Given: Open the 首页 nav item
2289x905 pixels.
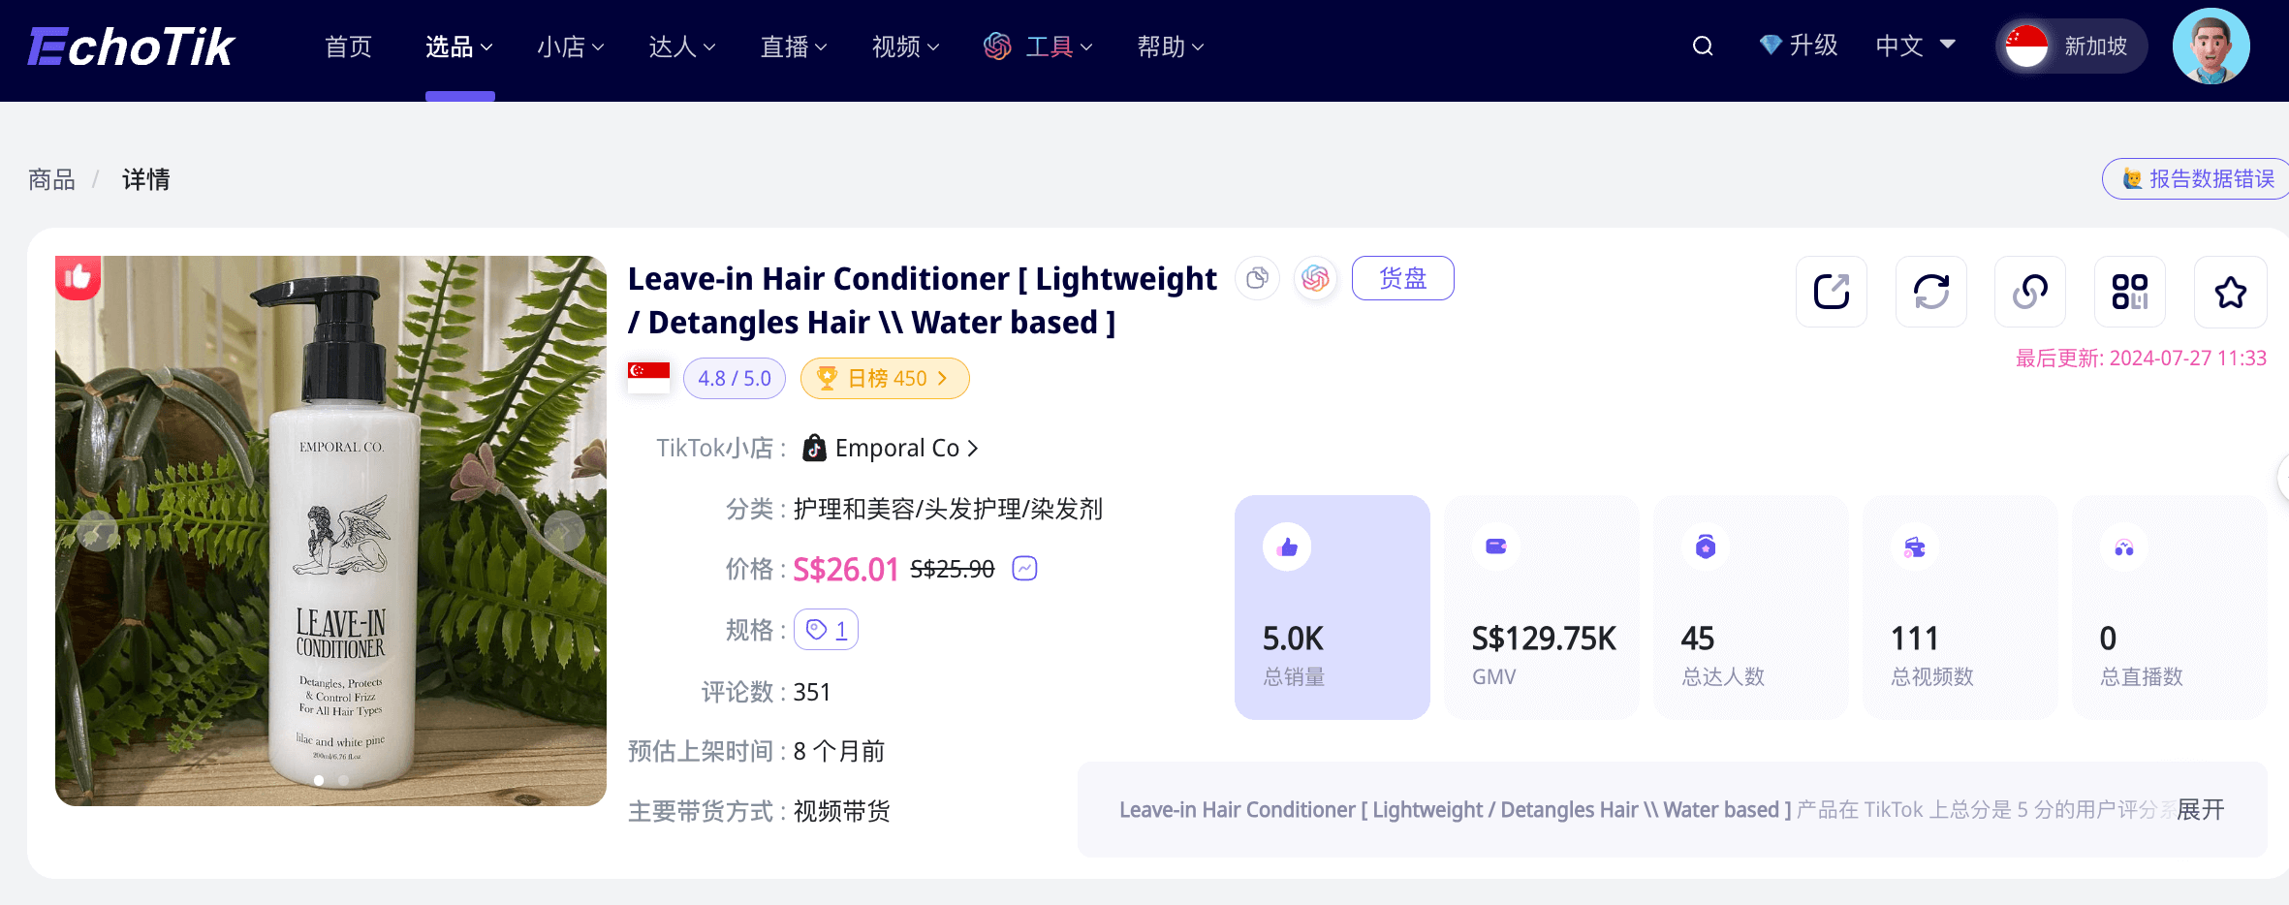Looking at the screenshot, I should 348,47.
